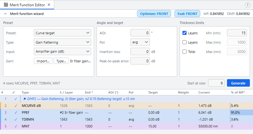Click the Min (nm) field showing 15
Screen dimensions: 253x134
tap(237, 33)
